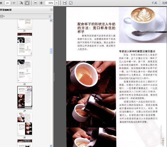The width and height of the screenshot is (167, 147).
Task: Open the 工具 tools pane
Action: click(154, 3)
